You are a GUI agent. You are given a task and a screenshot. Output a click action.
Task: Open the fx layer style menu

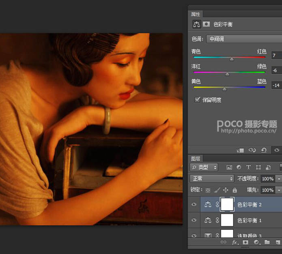235,242
